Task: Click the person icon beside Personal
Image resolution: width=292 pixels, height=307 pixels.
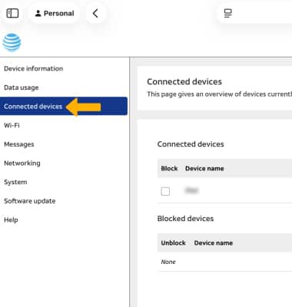Action: point(38,13)
